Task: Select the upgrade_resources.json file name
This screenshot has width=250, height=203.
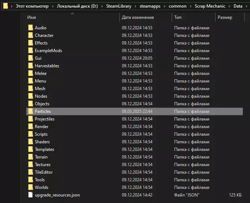Action: [57, 195]
